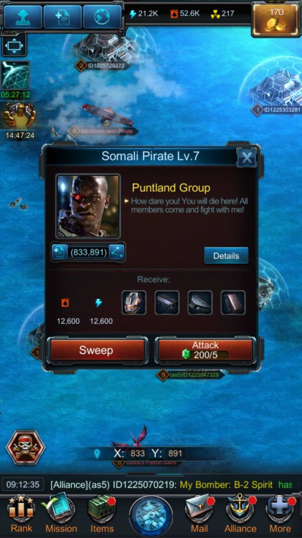Toggle the fullscreen expand arrows icon

coord(14,46)
